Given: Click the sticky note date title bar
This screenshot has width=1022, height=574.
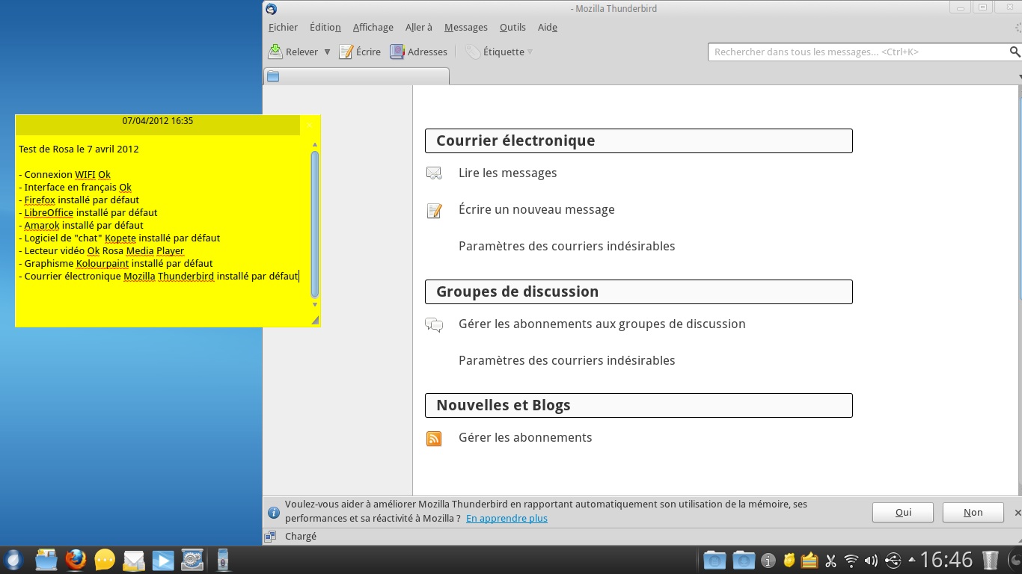Looking at the screenshot, I should pyautogui.click(x=158, y=125).
